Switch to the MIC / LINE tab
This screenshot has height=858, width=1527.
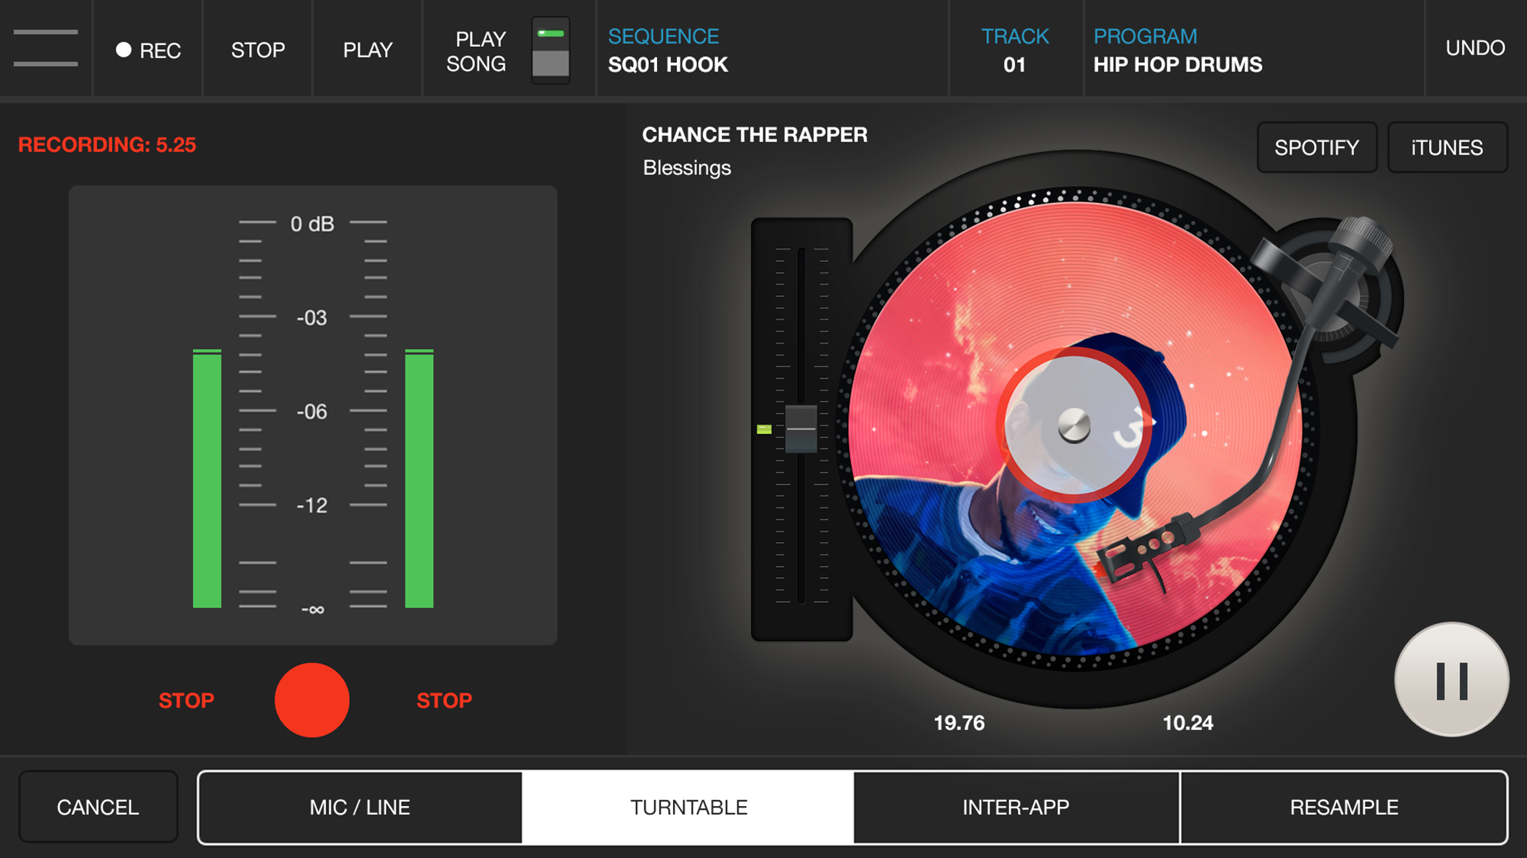pos(360,807)
